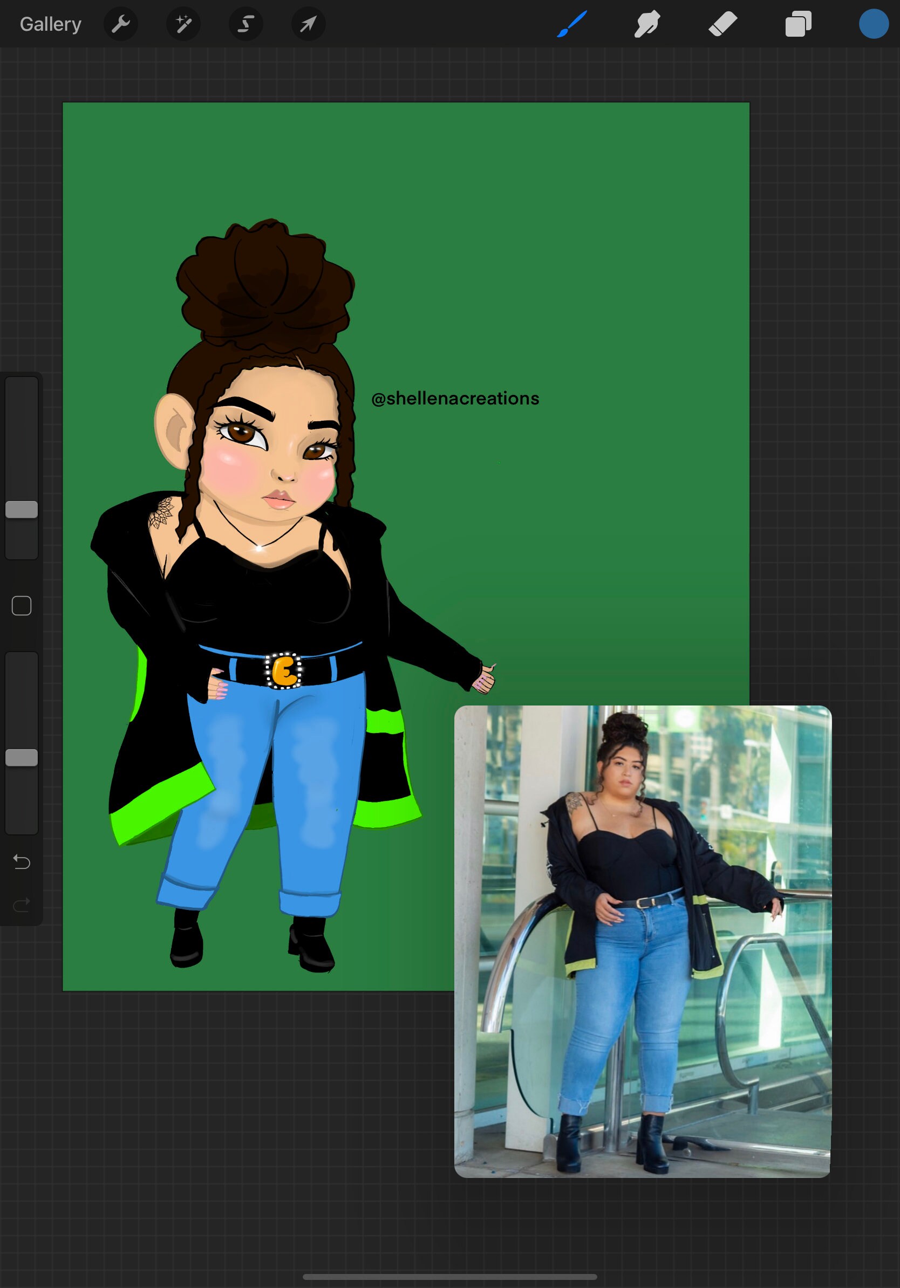The height and width of the screenshot is (1288, 900).
Task: Tap the sidebar Modify square button
Action: click(x=22, y=606)
